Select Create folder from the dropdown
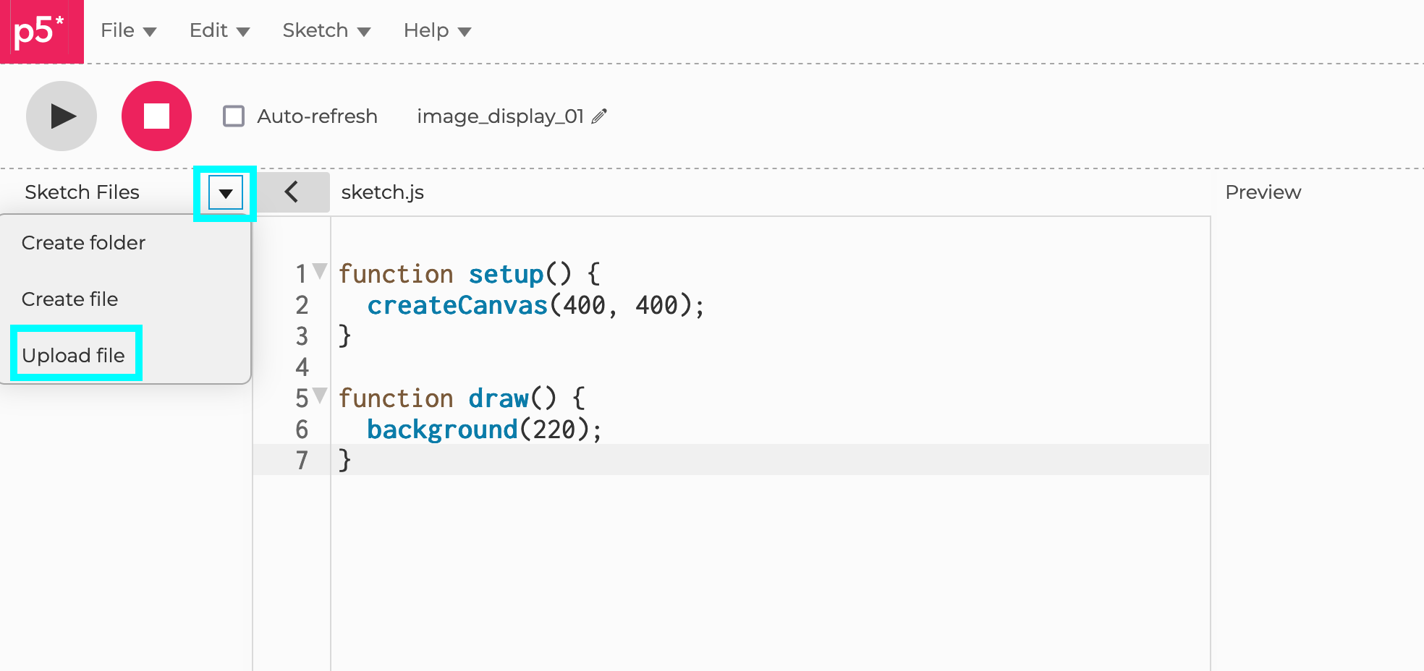 83,243
